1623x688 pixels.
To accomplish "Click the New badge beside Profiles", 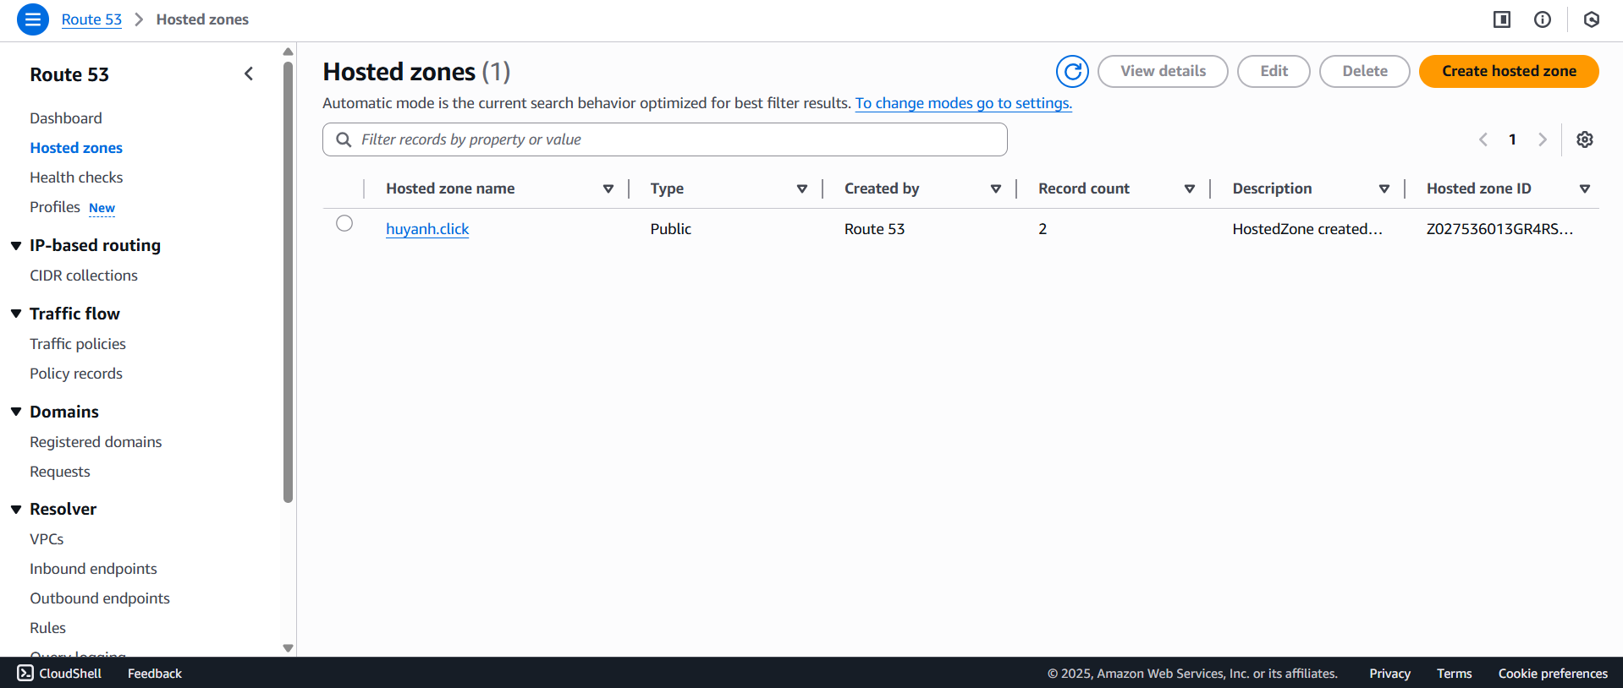I will (x=102, y=208).
